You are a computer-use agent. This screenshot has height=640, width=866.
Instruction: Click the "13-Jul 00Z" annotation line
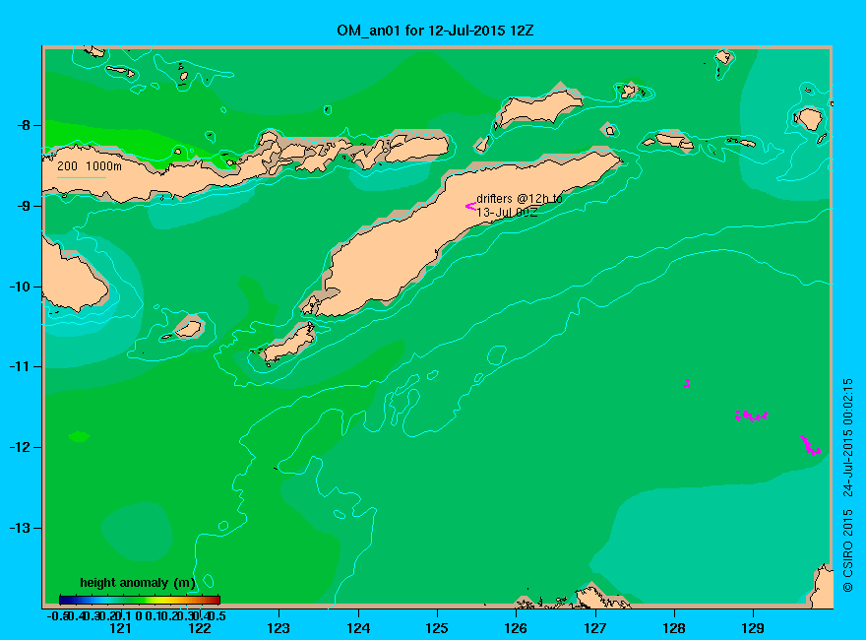click(x=507, y=213)
